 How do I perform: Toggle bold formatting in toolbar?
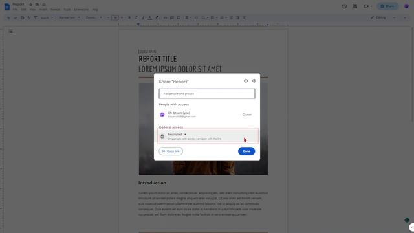(x=129, y=17)
